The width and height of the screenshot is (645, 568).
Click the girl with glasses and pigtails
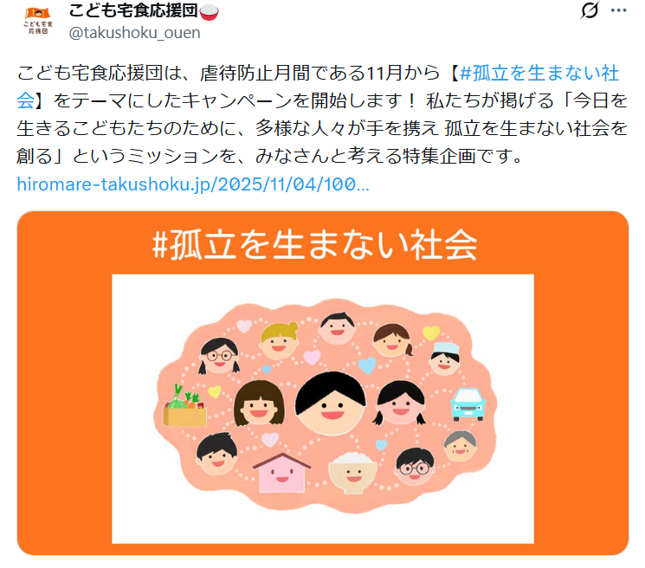point(219,356)
